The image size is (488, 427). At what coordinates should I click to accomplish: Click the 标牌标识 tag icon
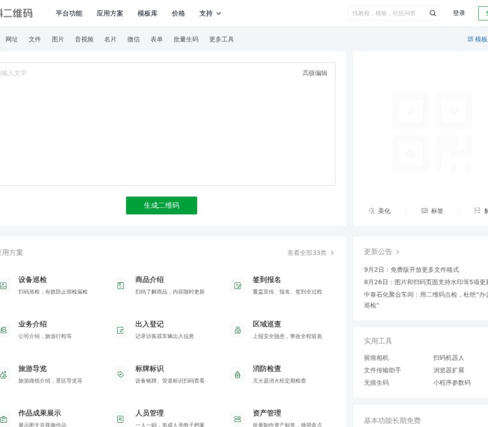(120, 375)
